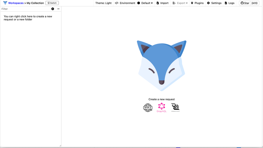
Task: Click the sidebar hint 'You can right click here'
Action: point(28,18)
